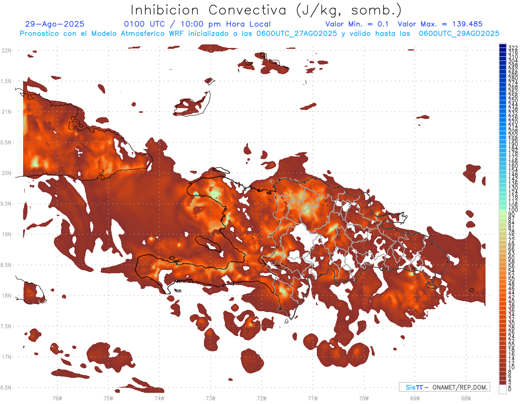Select the date label 29-Ago-2025

tap(55, 24)
